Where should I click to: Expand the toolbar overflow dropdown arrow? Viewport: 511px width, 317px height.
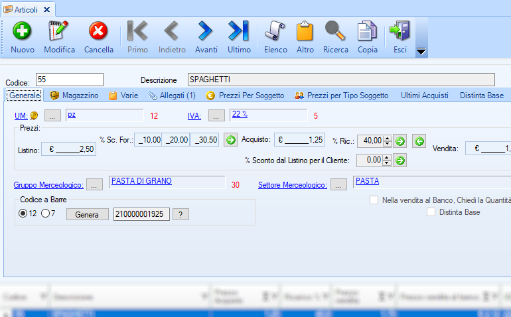[x=421, y=52]
